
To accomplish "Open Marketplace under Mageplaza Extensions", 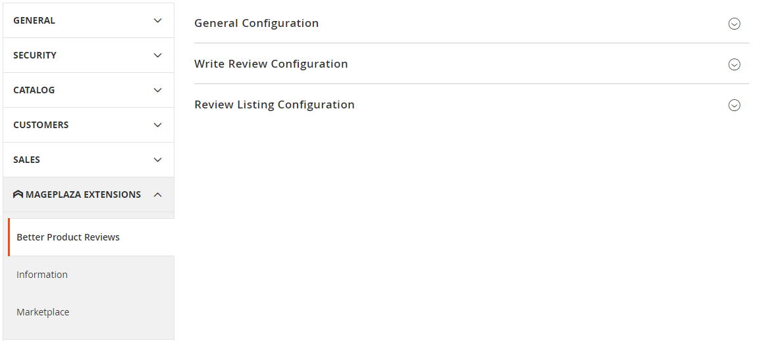I will [43, 312].
